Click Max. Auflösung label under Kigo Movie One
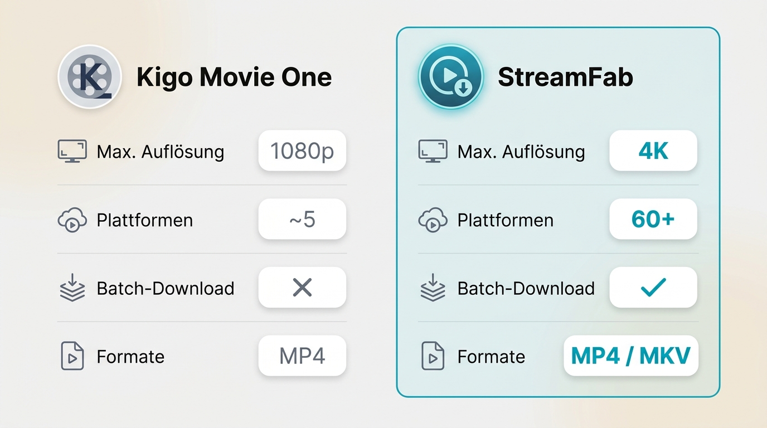Screen dimensions: 767x428 [x=161, y=152]
